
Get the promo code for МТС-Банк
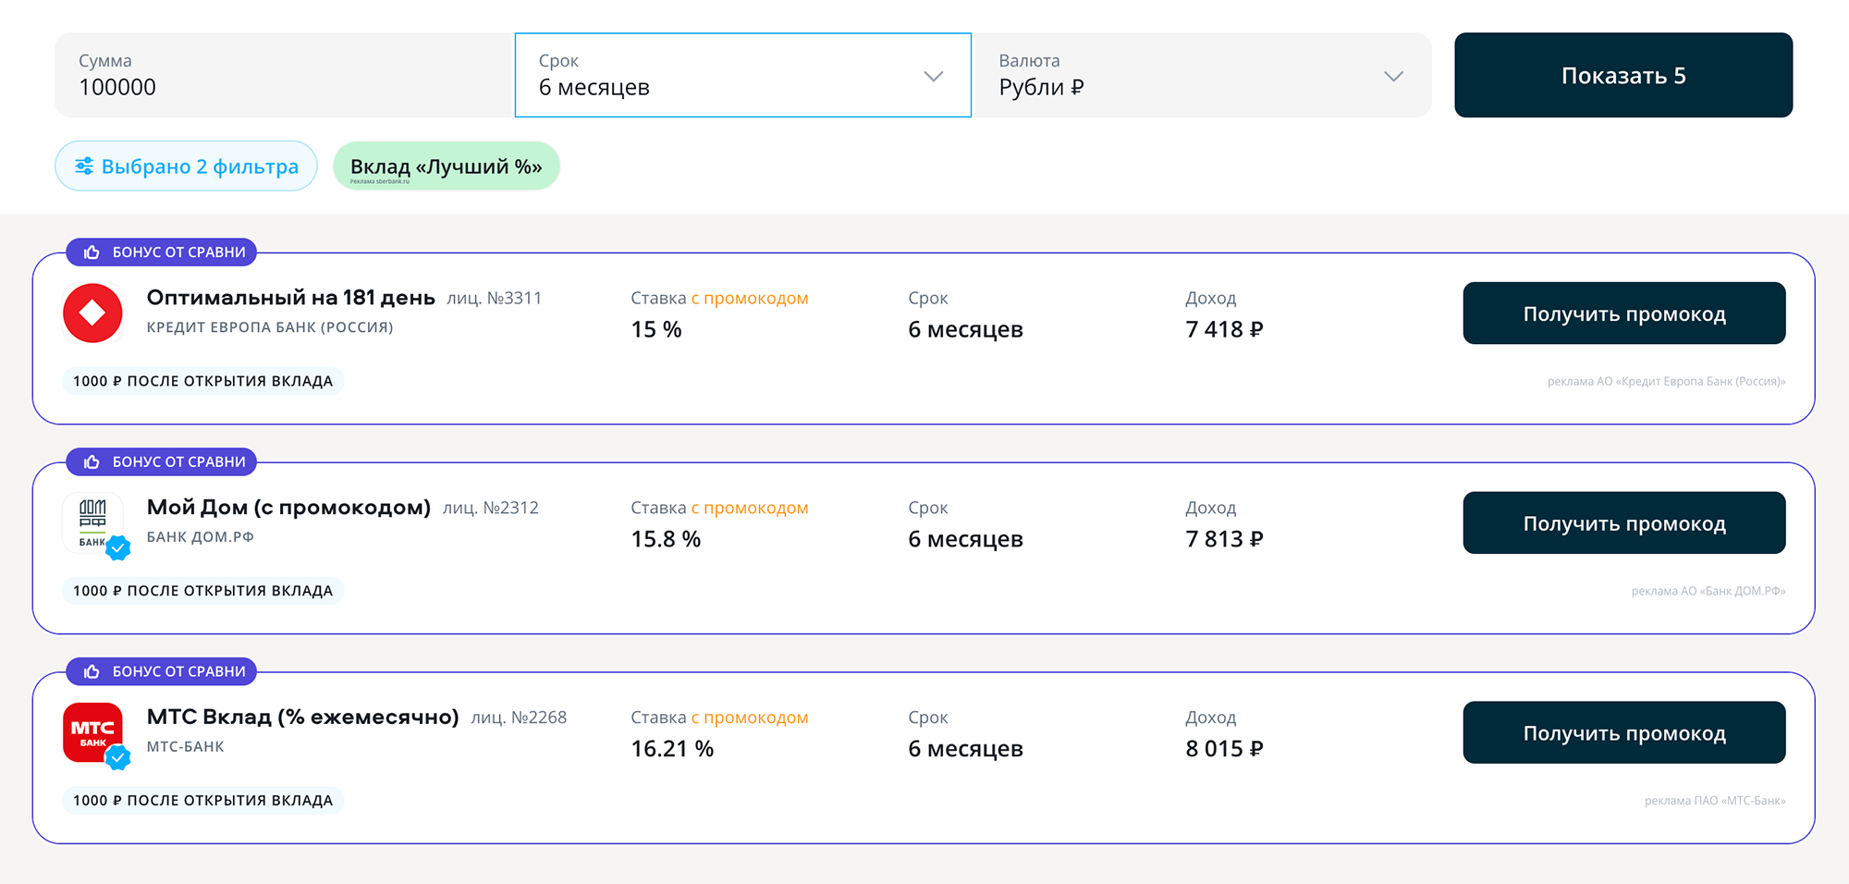pyautogui.click(x=1624, y=732)
